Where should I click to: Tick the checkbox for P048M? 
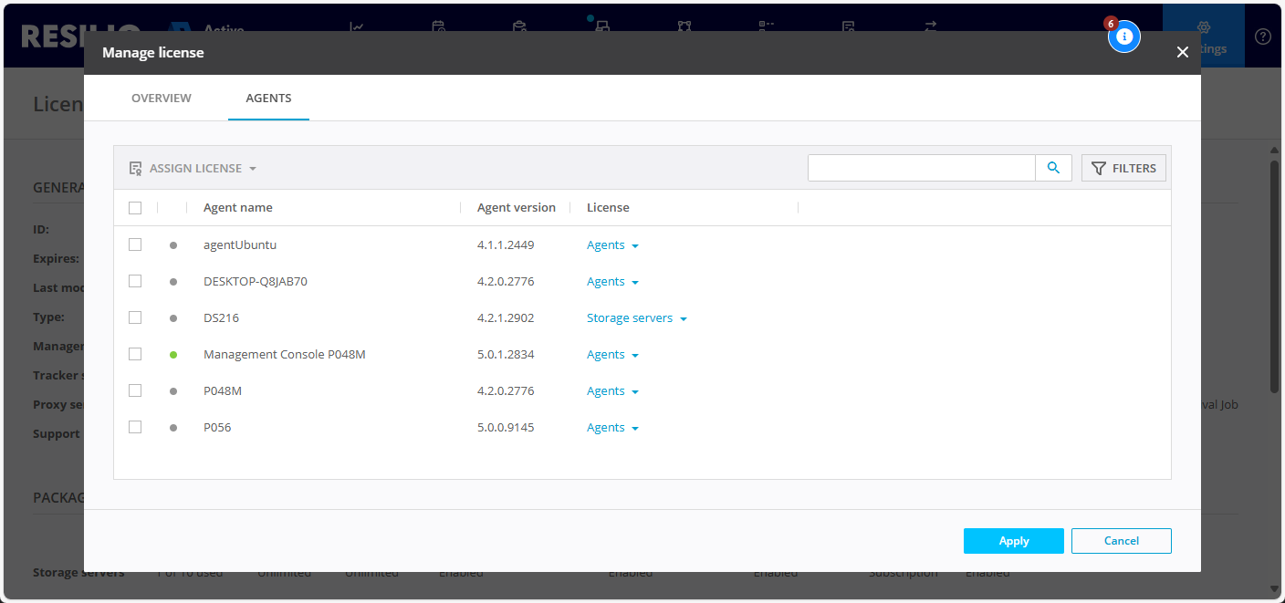[135, 390]
